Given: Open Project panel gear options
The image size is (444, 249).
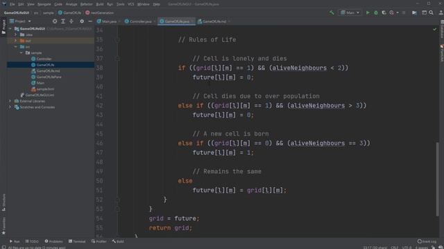Looking at the screenshot, I should click(82, 21).
